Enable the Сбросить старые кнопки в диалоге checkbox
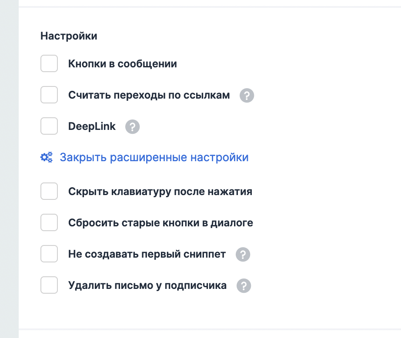401x338 pixels. pos(49,223)
